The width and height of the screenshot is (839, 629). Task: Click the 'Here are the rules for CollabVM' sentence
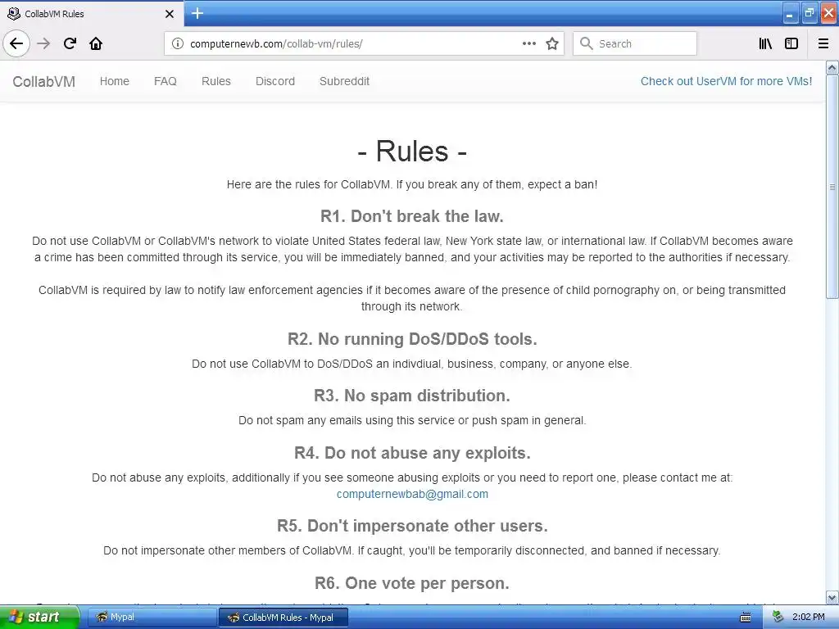[412, 184]
